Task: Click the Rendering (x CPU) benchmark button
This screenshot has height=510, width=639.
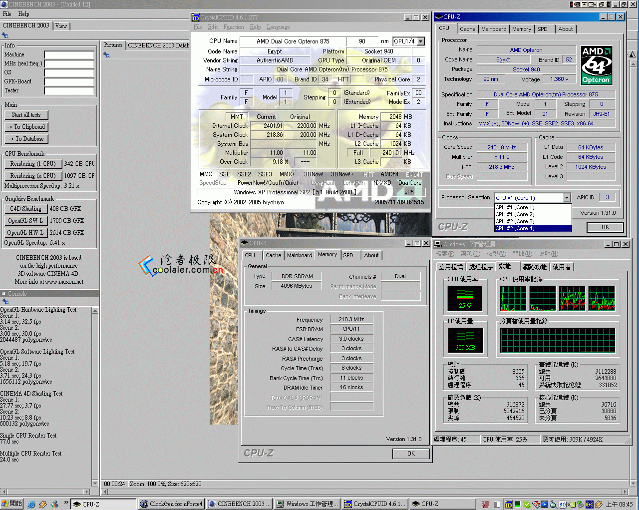Action: click(33, 176)
